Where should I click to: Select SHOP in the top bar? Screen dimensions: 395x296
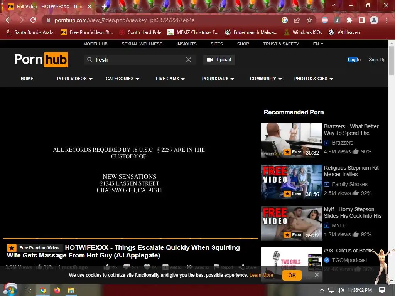(x=243, y=44)
